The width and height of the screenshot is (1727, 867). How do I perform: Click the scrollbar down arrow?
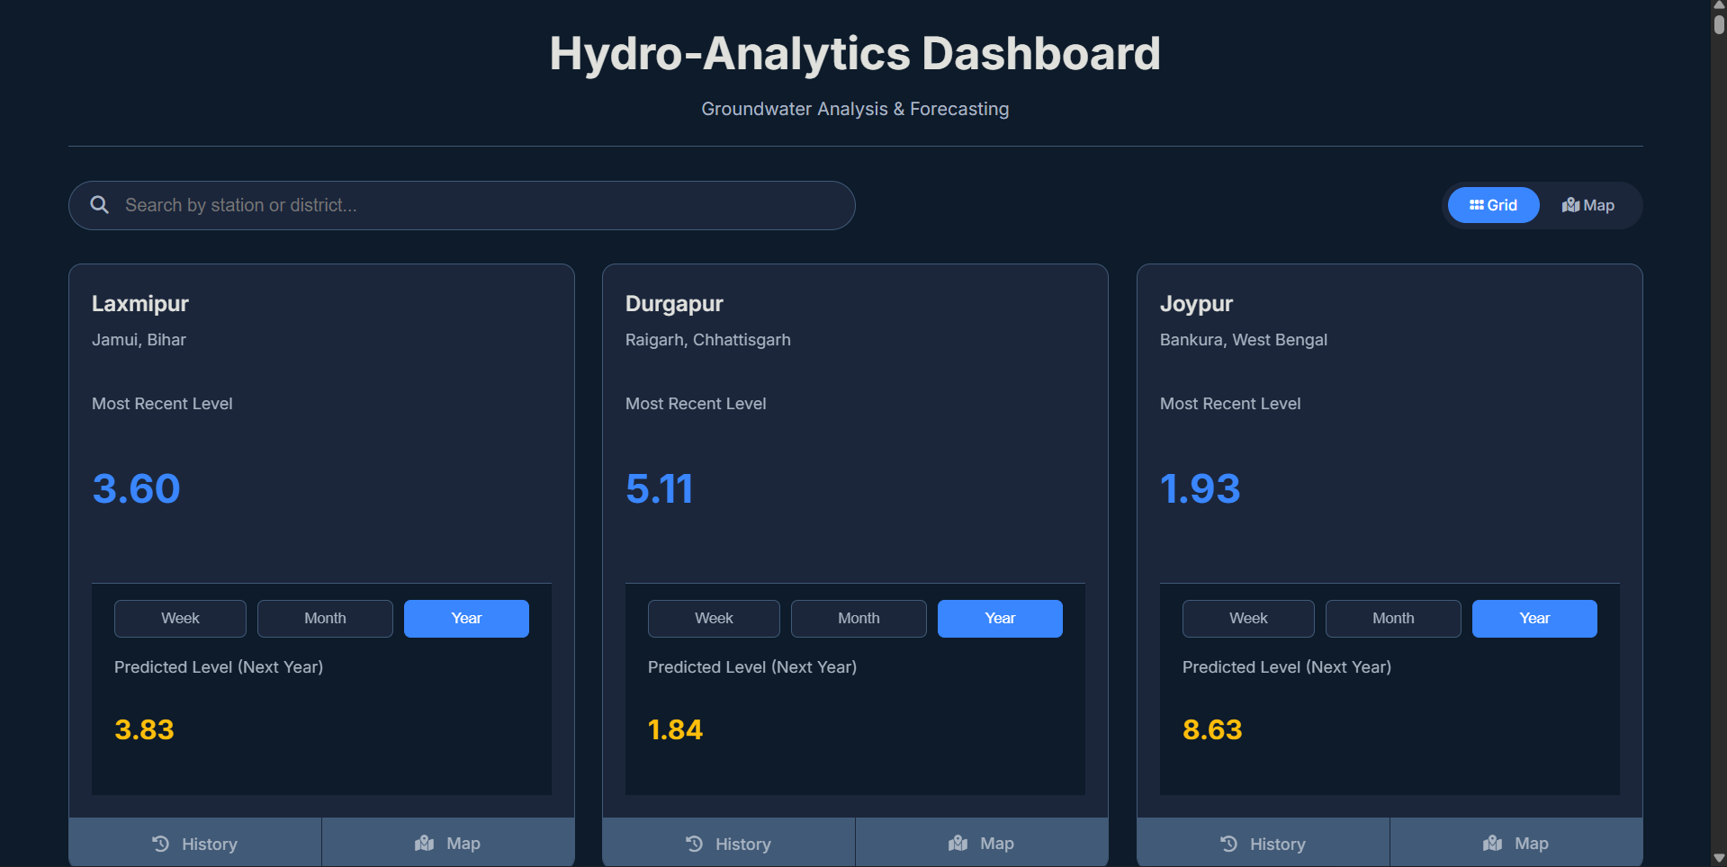pos(1719,858)
